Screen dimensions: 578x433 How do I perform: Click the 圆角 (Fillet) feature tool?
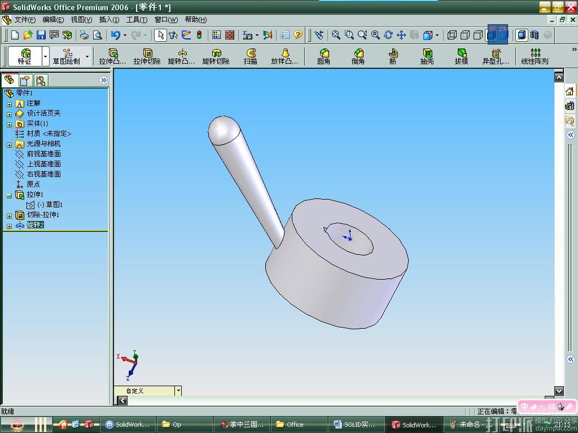(323, 56)
